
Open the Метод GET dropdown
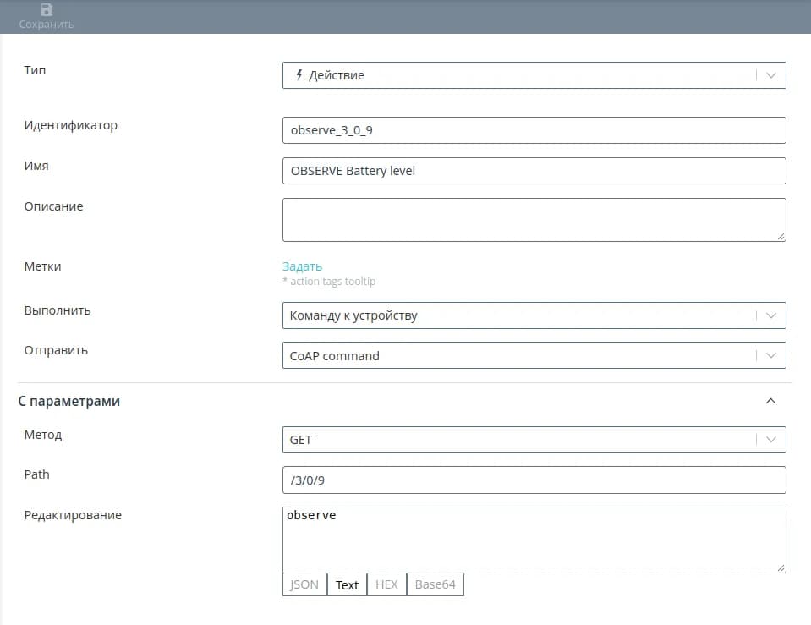tap(770, 440)
